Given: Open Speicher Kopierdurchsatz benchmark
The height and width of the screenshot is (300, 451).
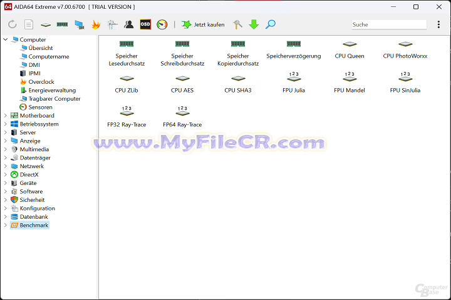Looking at the screenshot, I should pyautogui.click(x=238, y=54).
